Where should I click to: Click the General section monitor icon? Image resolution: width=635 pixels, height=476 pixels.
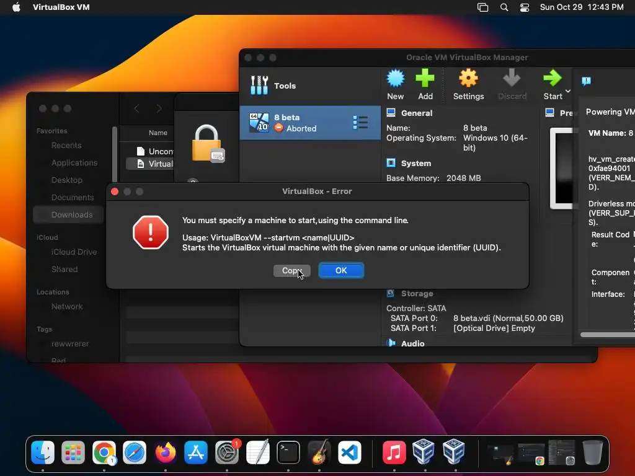391,113
